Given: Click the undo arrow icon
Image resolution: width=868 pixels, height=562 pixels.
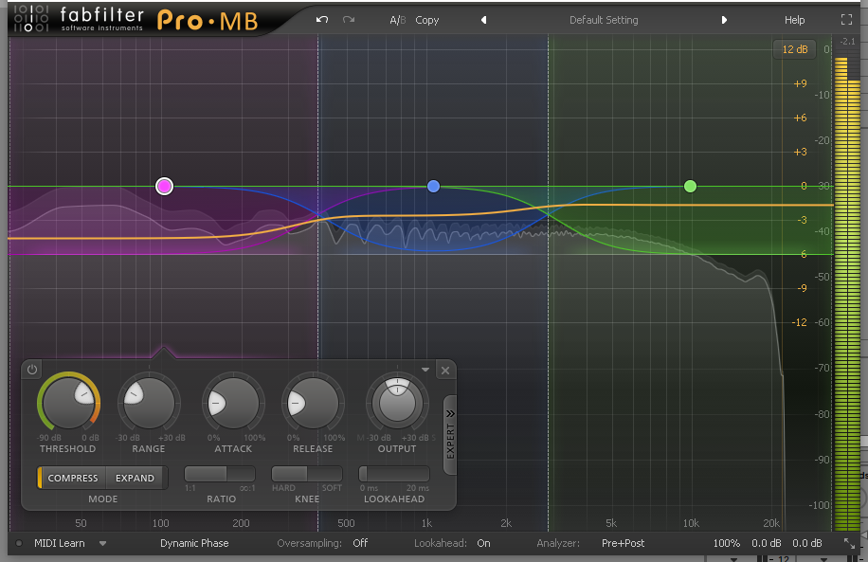Looking at the screenshot, I should [321, 20].
